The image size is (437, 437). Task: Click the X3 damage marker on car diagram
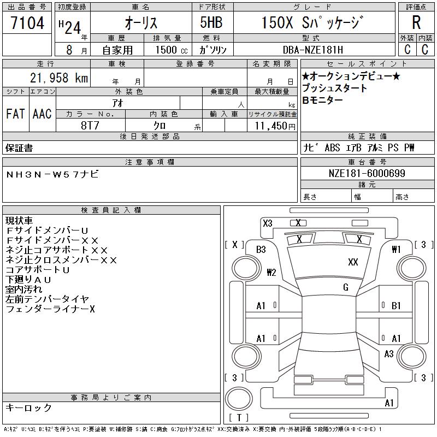coord(268,223)
